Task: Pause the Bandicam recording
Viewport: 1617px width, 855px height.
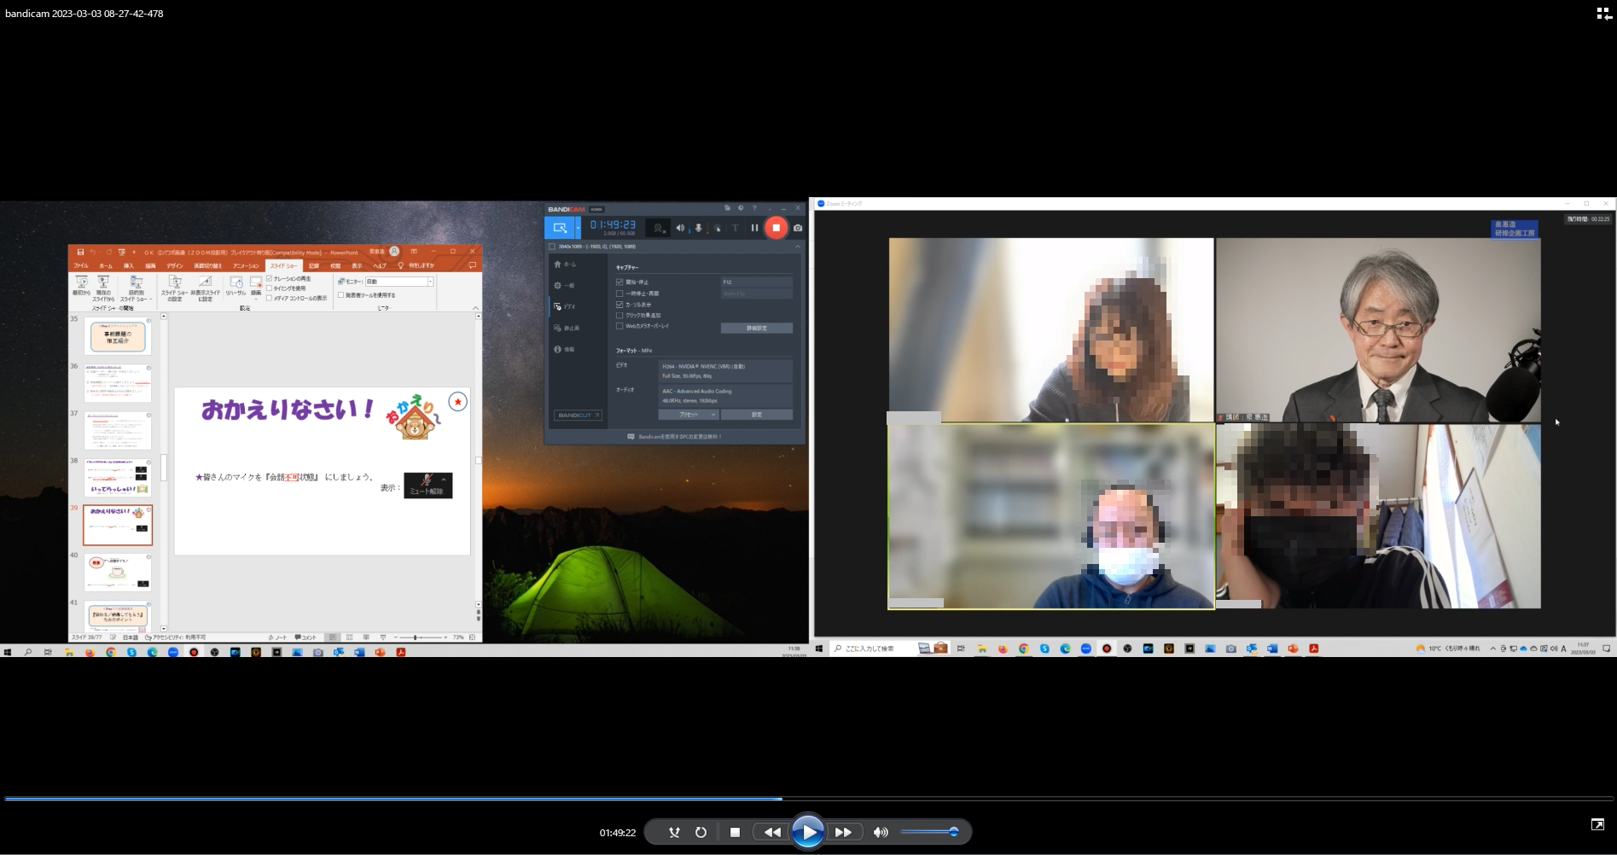Action: 754,228
